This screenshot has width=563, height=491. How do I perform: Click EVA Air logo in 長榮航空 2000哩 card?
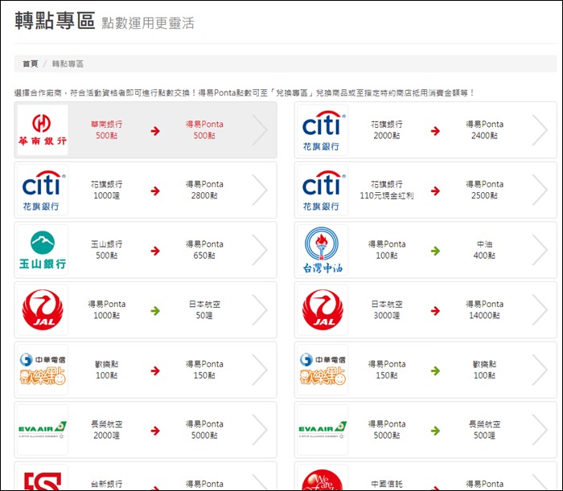click(x=43, y=429)
